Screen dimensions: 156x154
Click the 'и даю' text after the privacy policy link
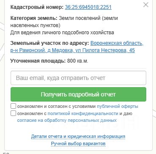coord(126,113)
